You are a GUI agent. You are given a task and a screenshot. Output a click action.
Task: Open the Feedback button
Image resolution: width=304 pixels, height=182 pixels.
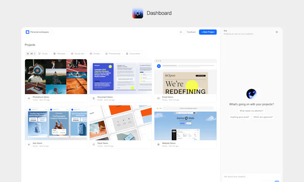[191, 32]
